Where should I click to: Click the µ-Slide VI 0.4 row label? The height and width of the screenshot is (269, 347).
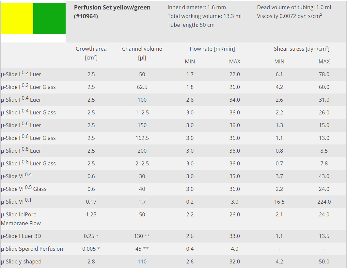coord(16,176)
